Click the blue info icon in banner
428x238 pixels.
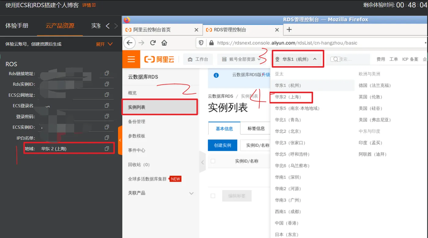(216, 75)
